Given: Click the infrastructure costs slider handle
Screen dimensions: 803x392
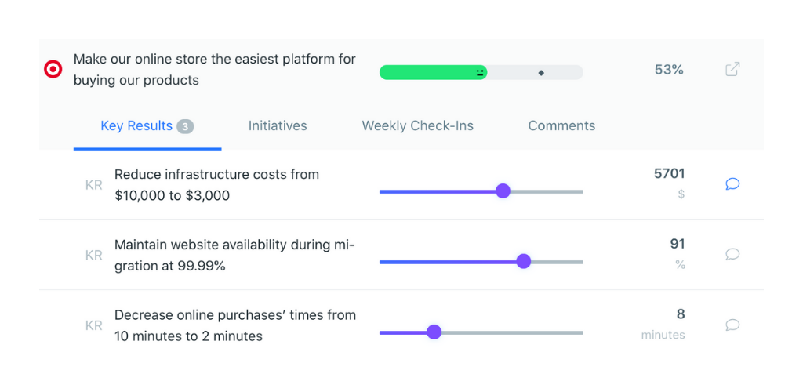Looking at the screenshot, I should pos(503,191).
